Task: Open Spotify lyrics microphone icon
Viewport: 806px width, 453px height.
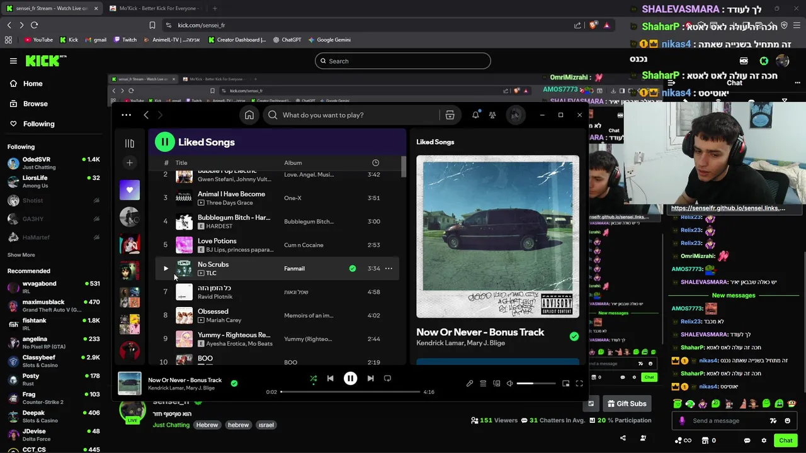Action: pyautogui.click(x=469, y=383)
